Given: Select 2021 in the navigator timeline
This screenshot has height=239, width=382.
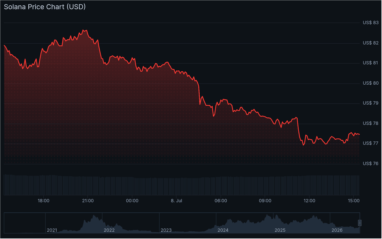Looking at the screenshot, I should coord(52,230).
